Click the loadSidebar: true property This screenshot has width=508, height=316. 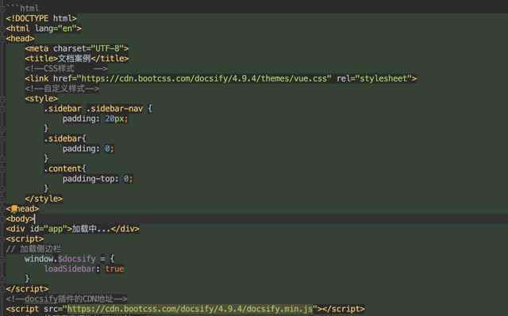coord(84,268)
